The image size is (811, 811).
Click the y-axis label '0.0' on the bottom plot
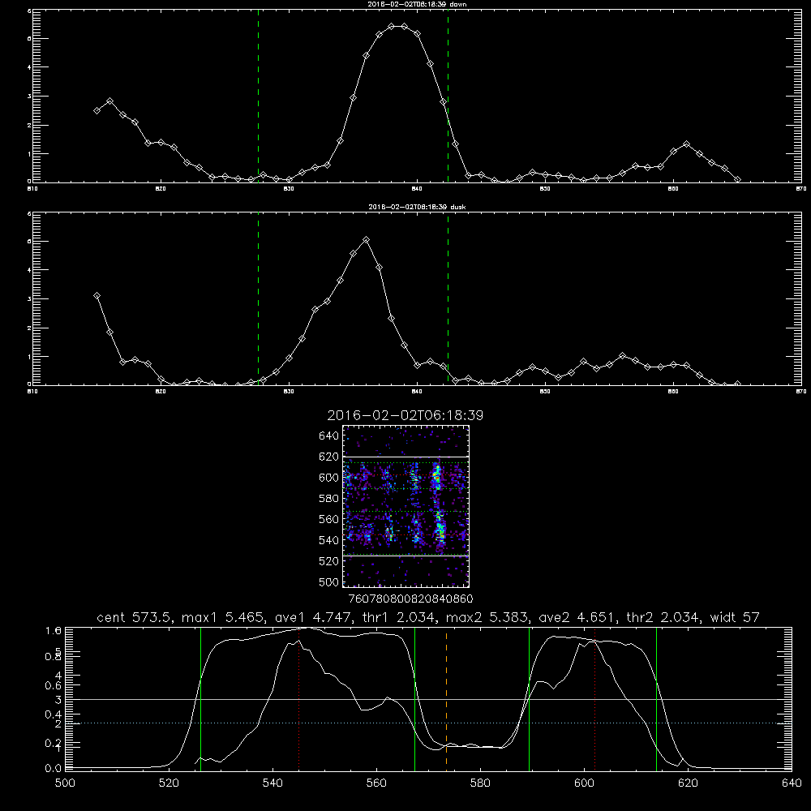click(53, 769)
